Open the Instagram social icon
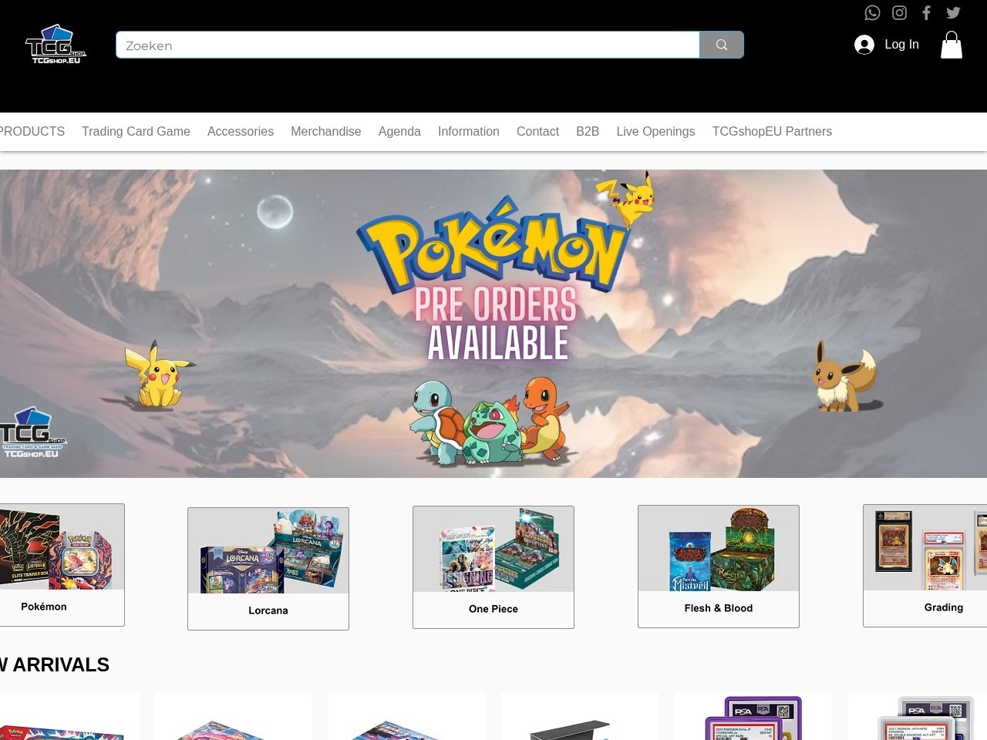This screenshot has width=987, height=740. tap(899, 12)
